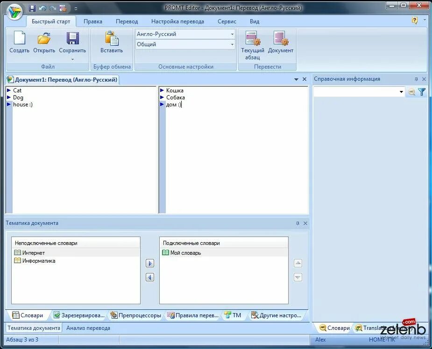432x349 pixels.
Task: Click the quick-access translate document icon
Action: click(x=63, y=8)
